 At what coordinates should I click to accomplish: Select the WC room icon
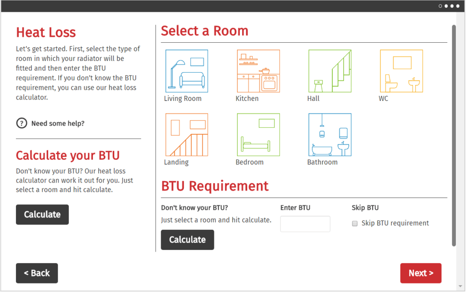point(401,70)
